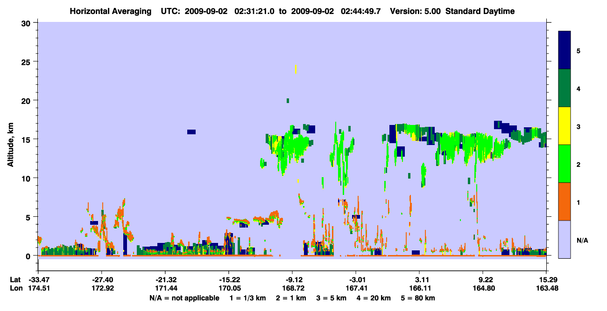Screen dimensions: 607x311
Task: Click the small green pixel at 20 km altitude
Action: (288, 101)
